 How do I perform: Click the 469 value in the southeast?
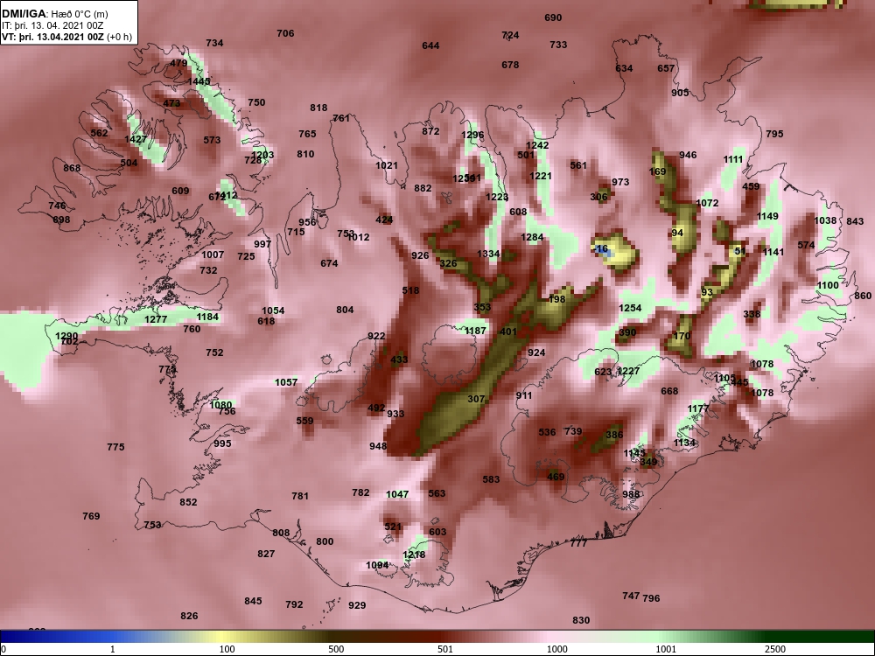556,477
